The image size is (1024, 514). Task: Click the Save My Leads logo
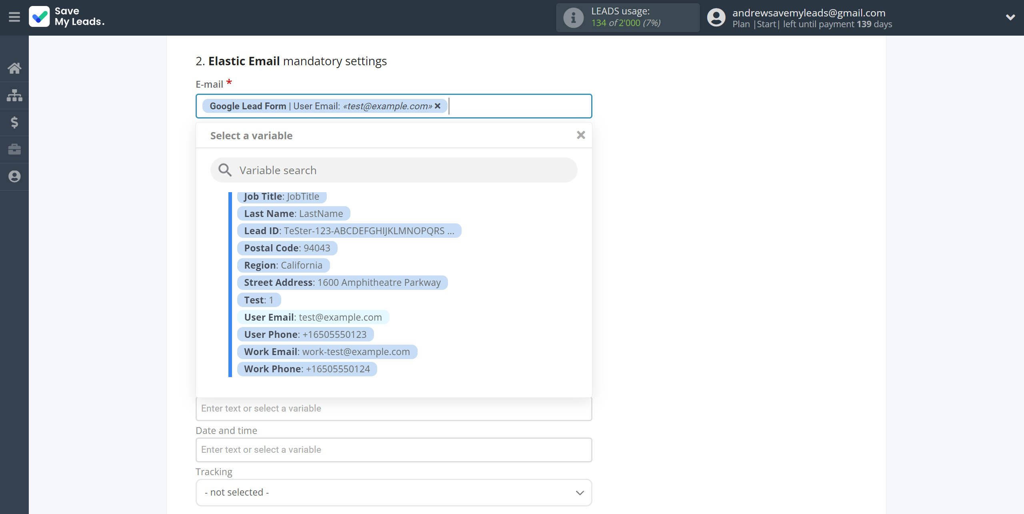(67, 17)
